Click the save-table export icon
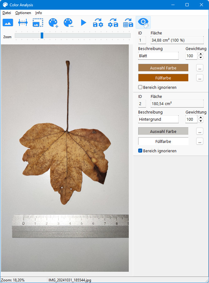 click(128, 23)
